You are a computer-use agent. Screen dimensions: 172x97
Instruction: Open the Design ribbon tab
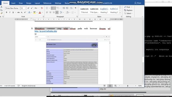click(29, 3)
